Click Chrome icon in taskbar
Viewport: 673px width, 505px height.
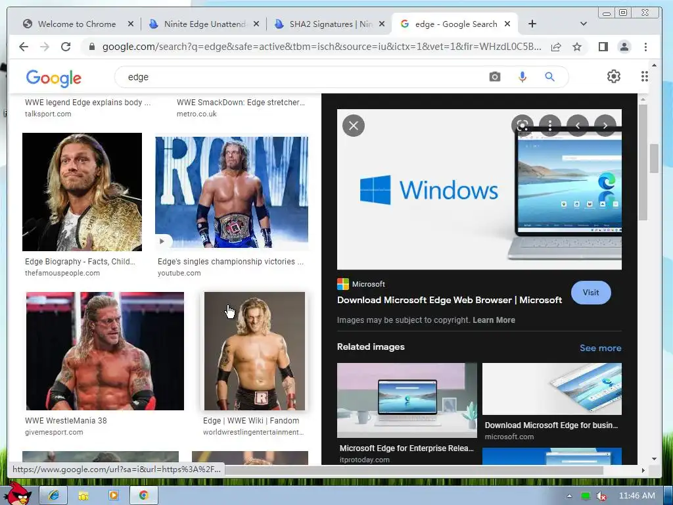click(x=143, y=496)
